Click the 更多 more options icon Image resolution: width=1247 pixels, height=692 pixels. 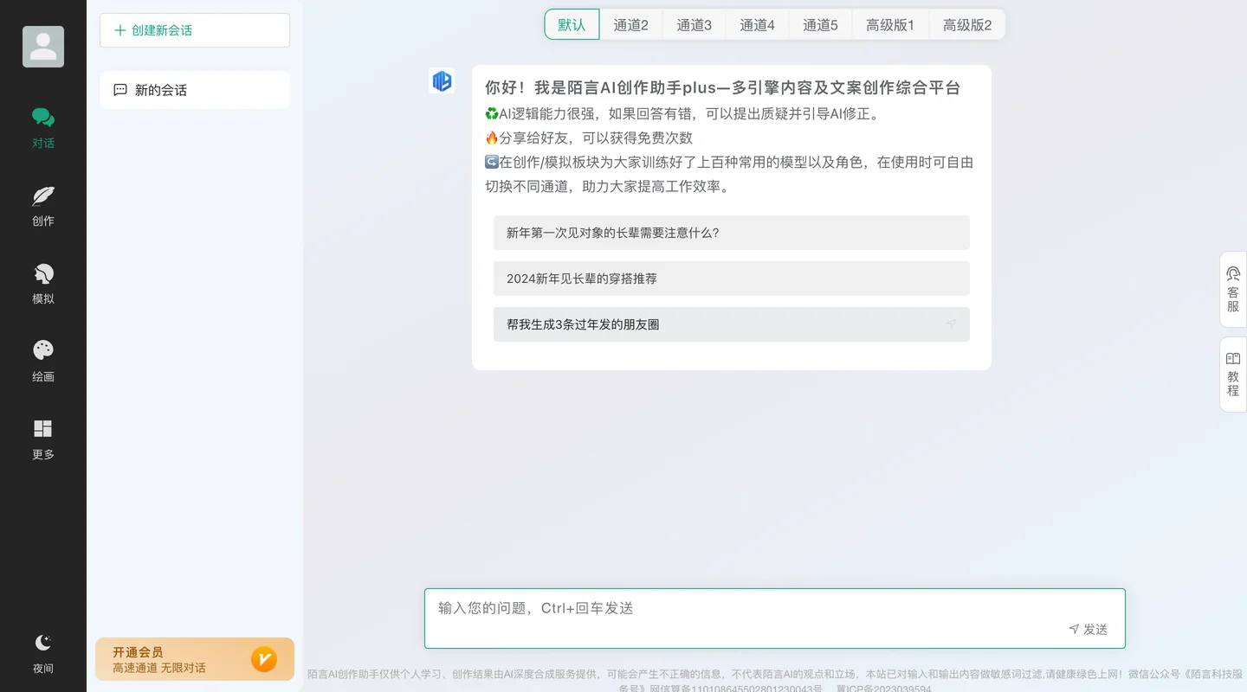pyautogui.click(x=42, y=437)
